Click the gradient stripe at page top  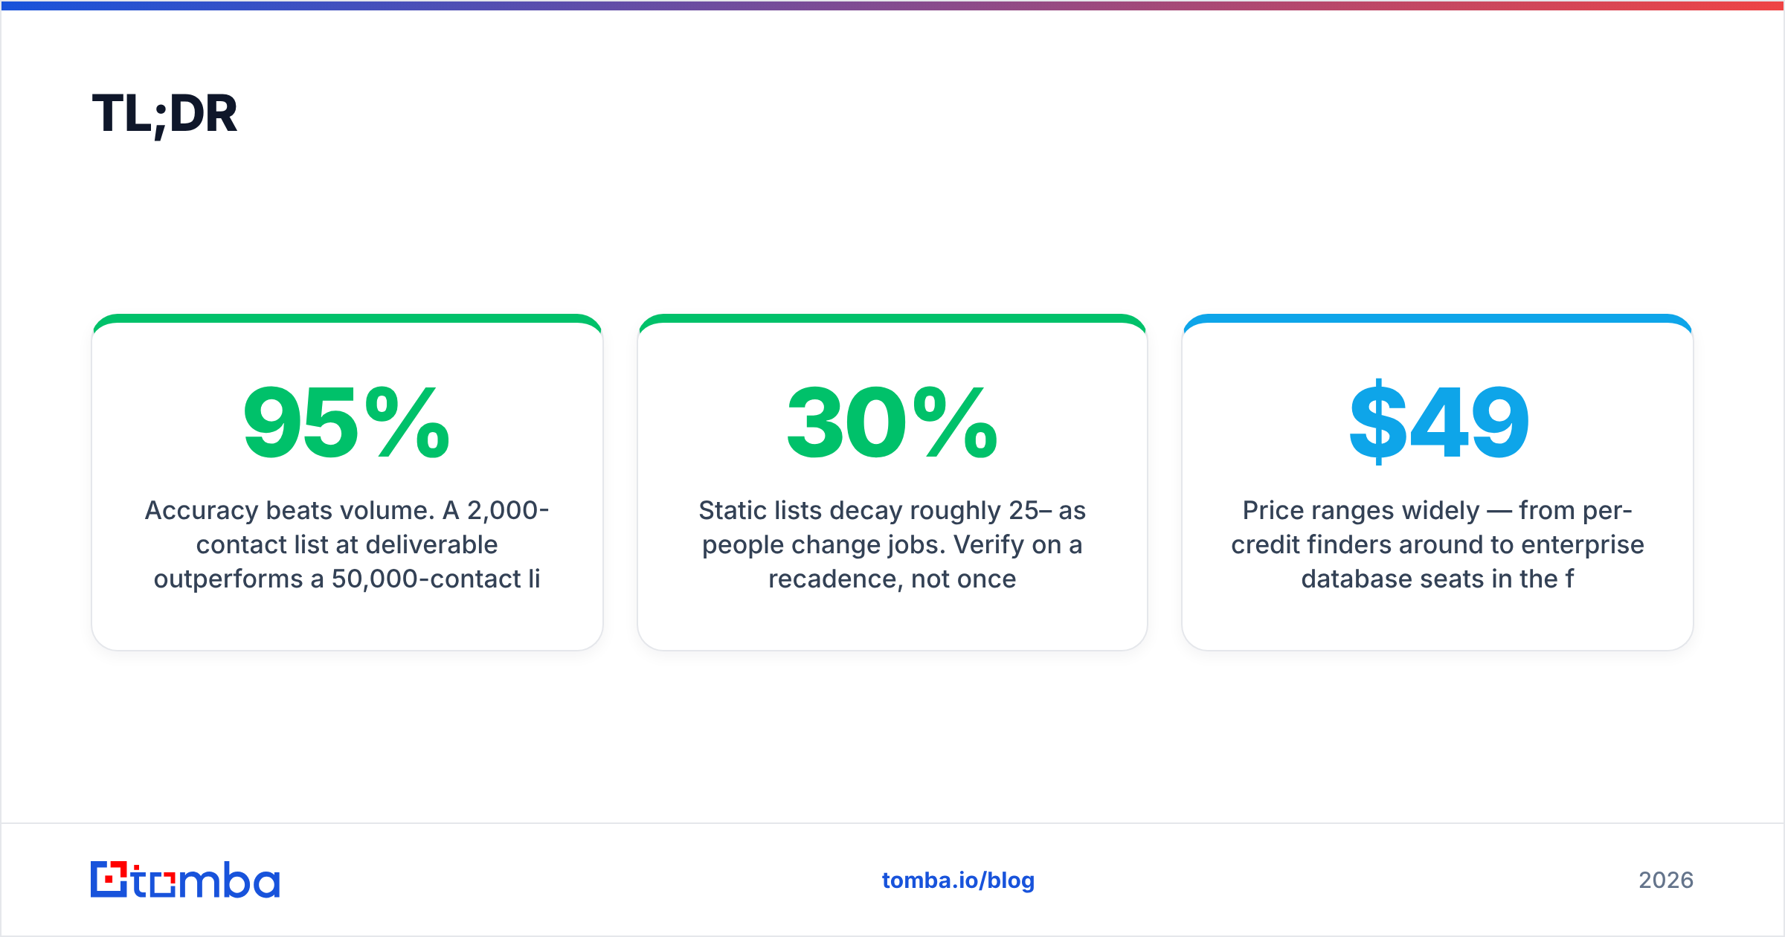tap(892, 5)
